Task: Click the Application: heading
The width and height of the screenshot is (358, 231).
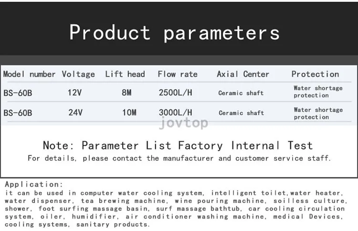Action: (x=34, y=184)
